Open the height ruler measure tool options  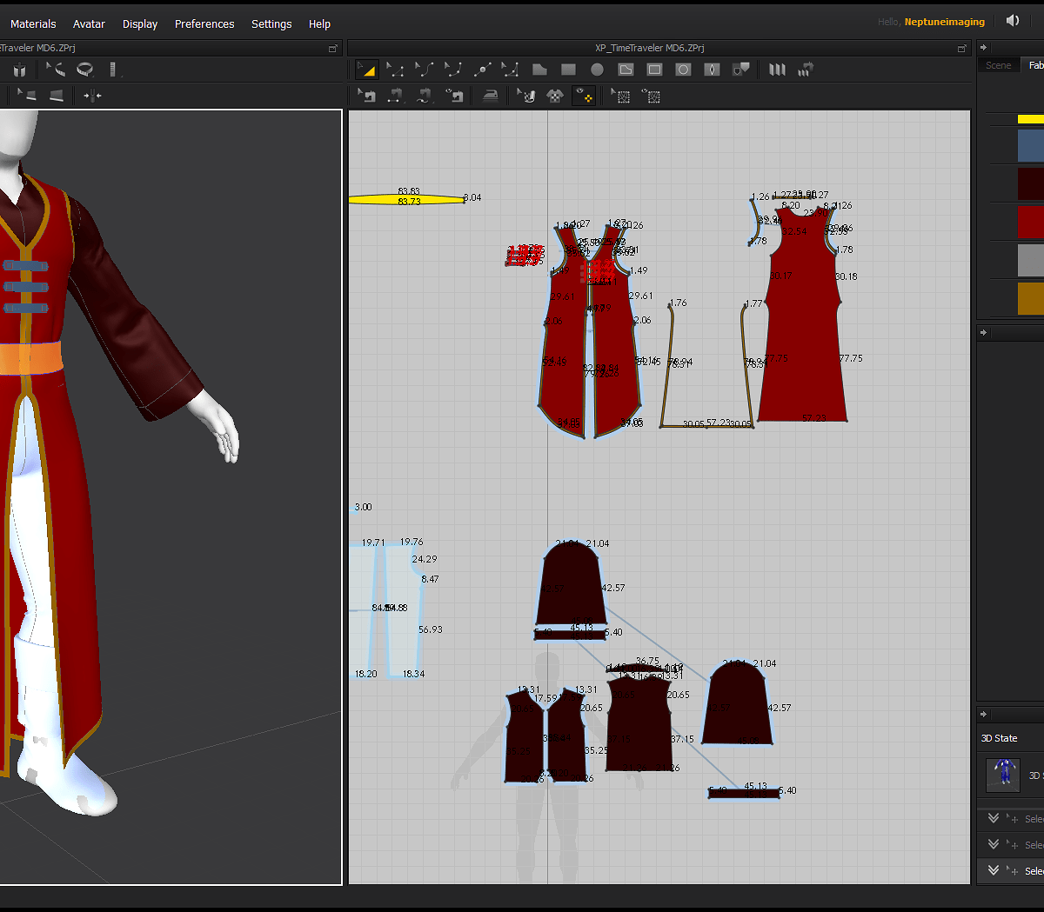pyautogui.click(x=115, y=70)
